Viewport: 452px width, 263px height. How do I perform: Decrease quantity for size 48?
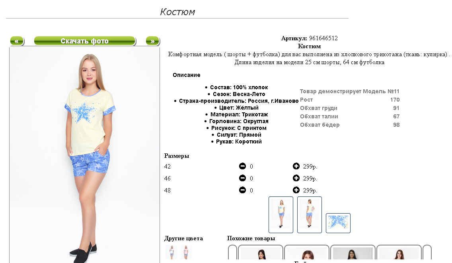(x=242, y=190)
